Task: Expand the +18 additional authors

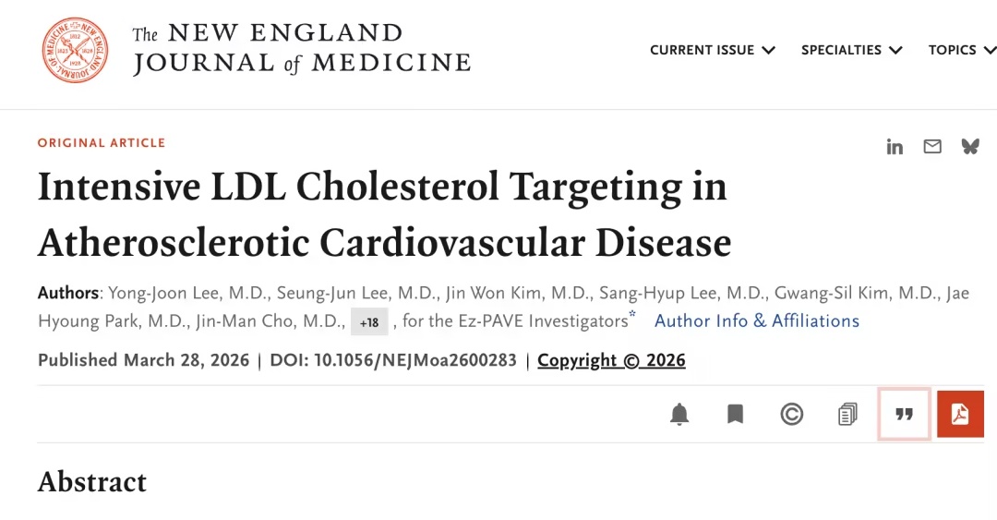Action: [369, 322]
